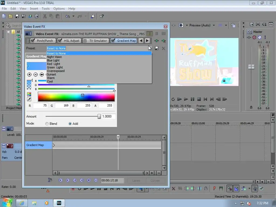Click the First Keyframe diamond button

[x=61, y=180]
